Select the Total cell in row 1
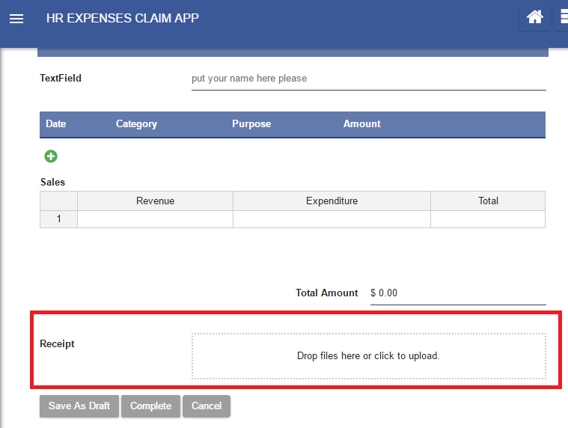This screenshot has height=428, width=568. pos(488,219)
